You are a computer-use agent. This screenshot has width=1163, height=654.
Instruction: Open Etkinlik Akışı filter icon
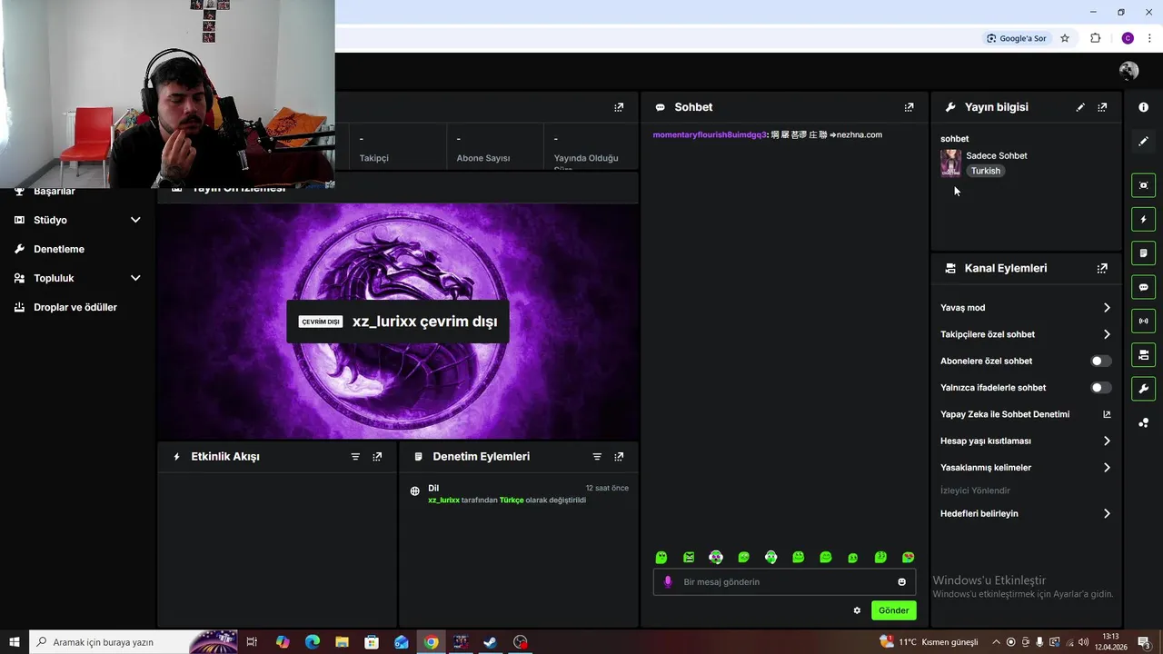pyautogui.click(x=355, y=457)
